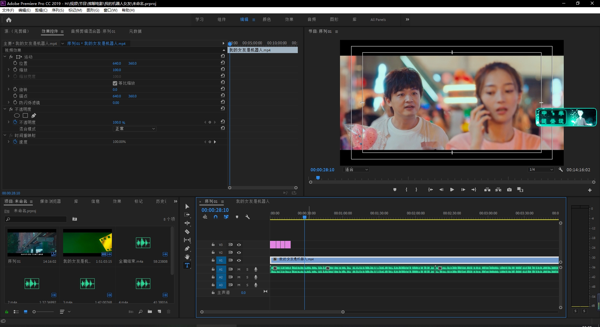This screenshot has width=600, height=327.
Task: Select the Type tool
Action: click(187, 265)
